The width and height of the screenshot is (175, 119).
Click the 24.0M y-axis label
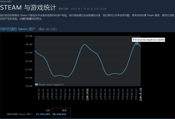coord(29,61)
